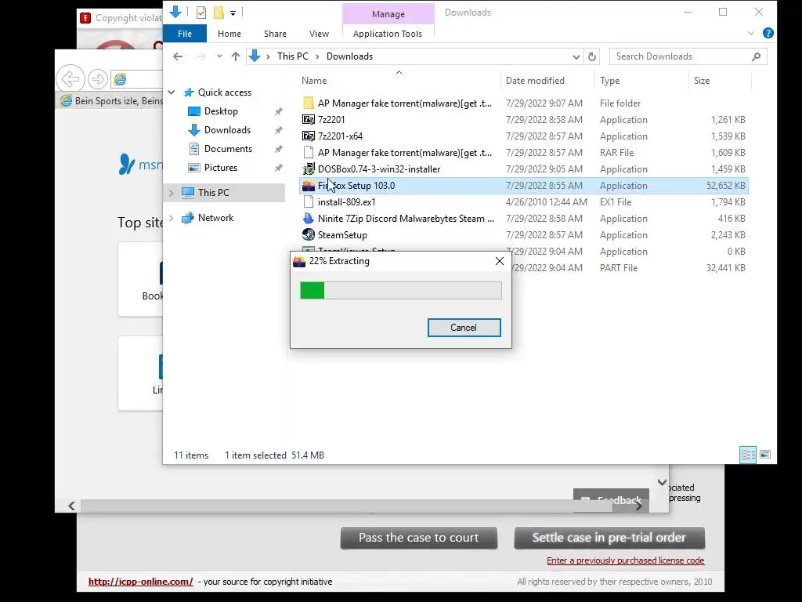The image size is (802, 602).
Task: Open Enter a previously purchased license code
Action: tap(626, 560)
